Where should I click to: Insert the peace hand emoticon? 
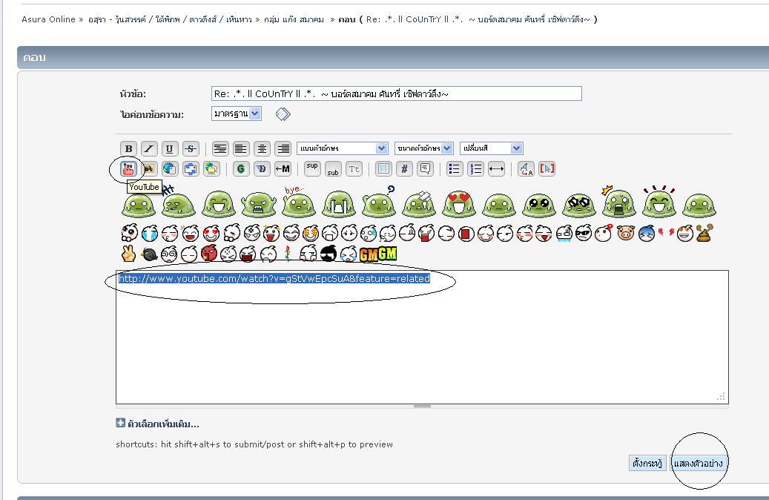pyautogui.click(x=128, y=254)
